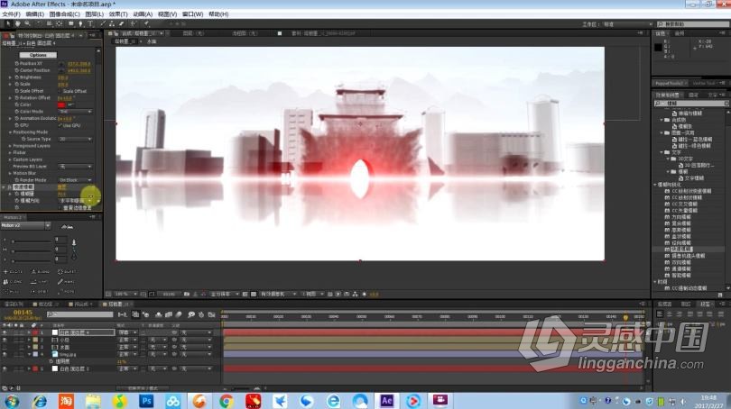This screenshot has width=731, height=409.
Task: Select the Selection arrow tool
Action: pos(8,23)
